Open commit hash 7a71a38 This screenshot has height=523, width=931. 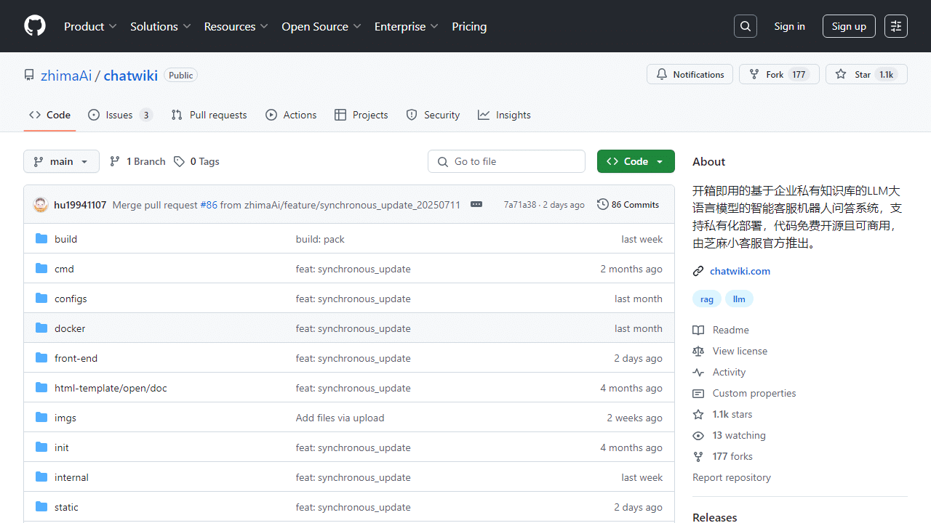(x=520, y=205)
